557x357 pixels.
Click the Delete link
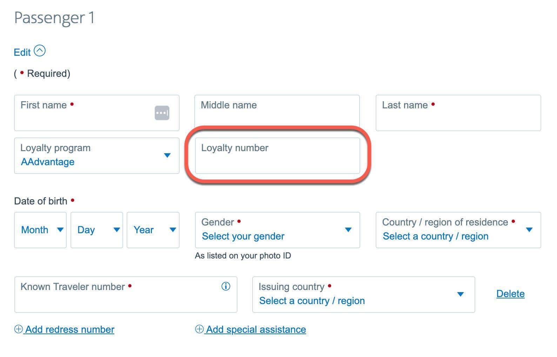click(x=510, y=294)
